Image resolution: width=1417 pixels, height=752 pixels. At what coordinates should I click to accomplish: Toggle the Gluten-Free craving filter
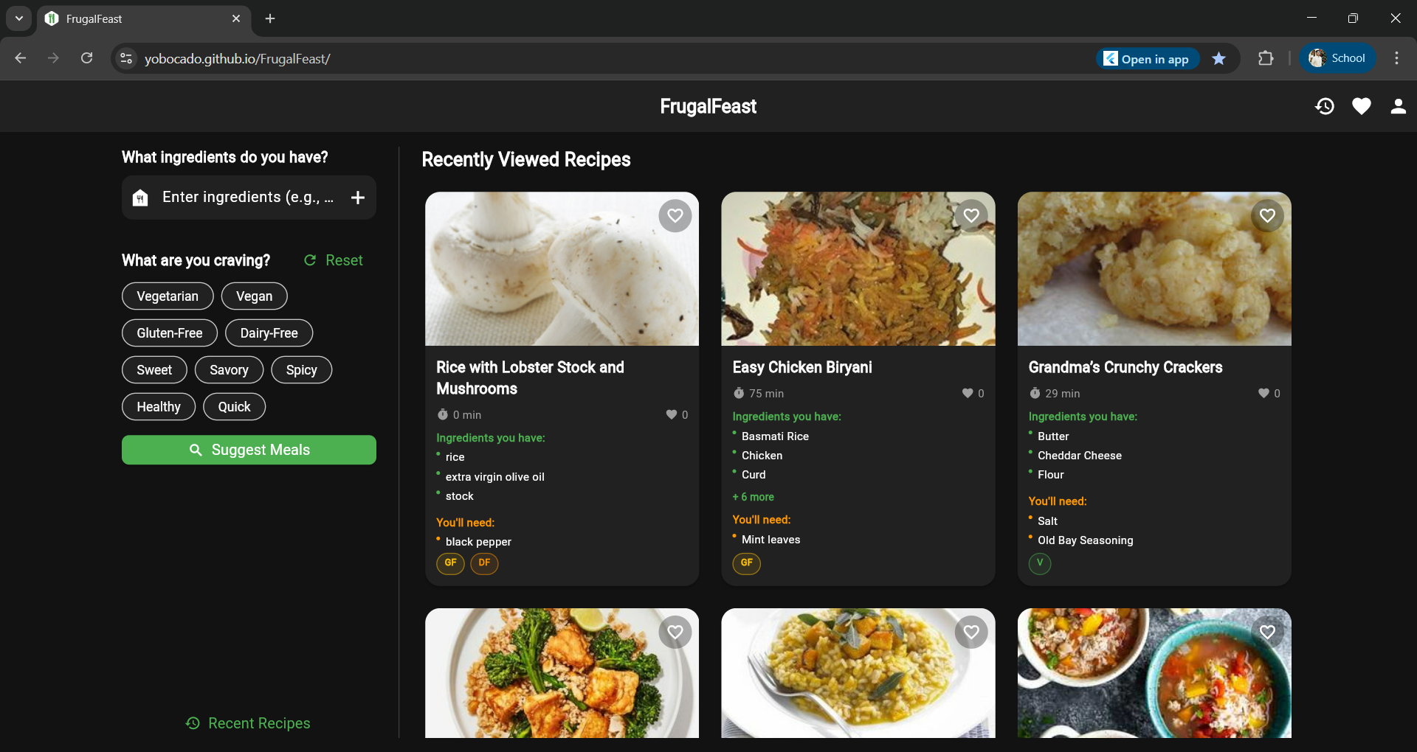170,333
